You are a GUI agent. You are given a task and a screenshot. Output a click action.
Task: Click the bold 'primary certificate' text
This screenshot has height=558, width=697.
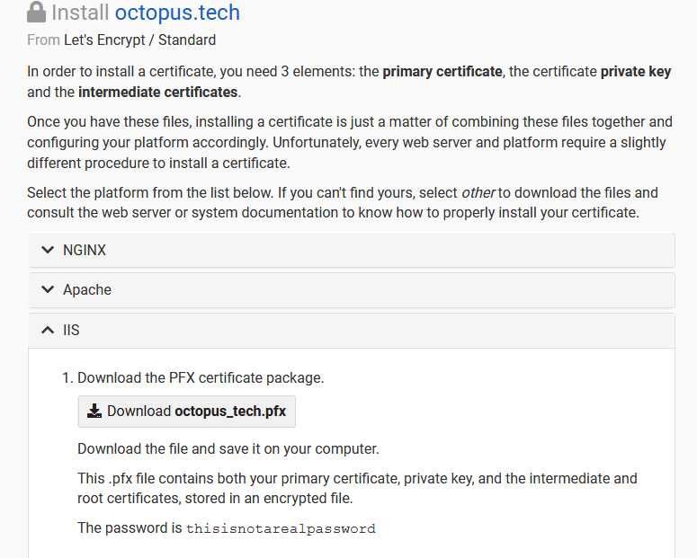(442, 72)
